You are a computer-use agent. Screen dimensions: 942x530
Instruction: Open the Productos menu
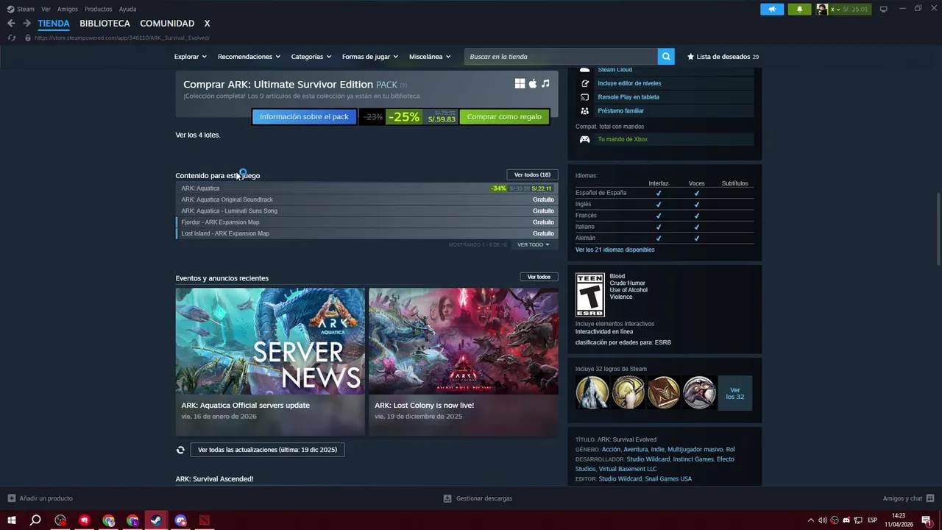pyautogui.click(x=99, y=9)
